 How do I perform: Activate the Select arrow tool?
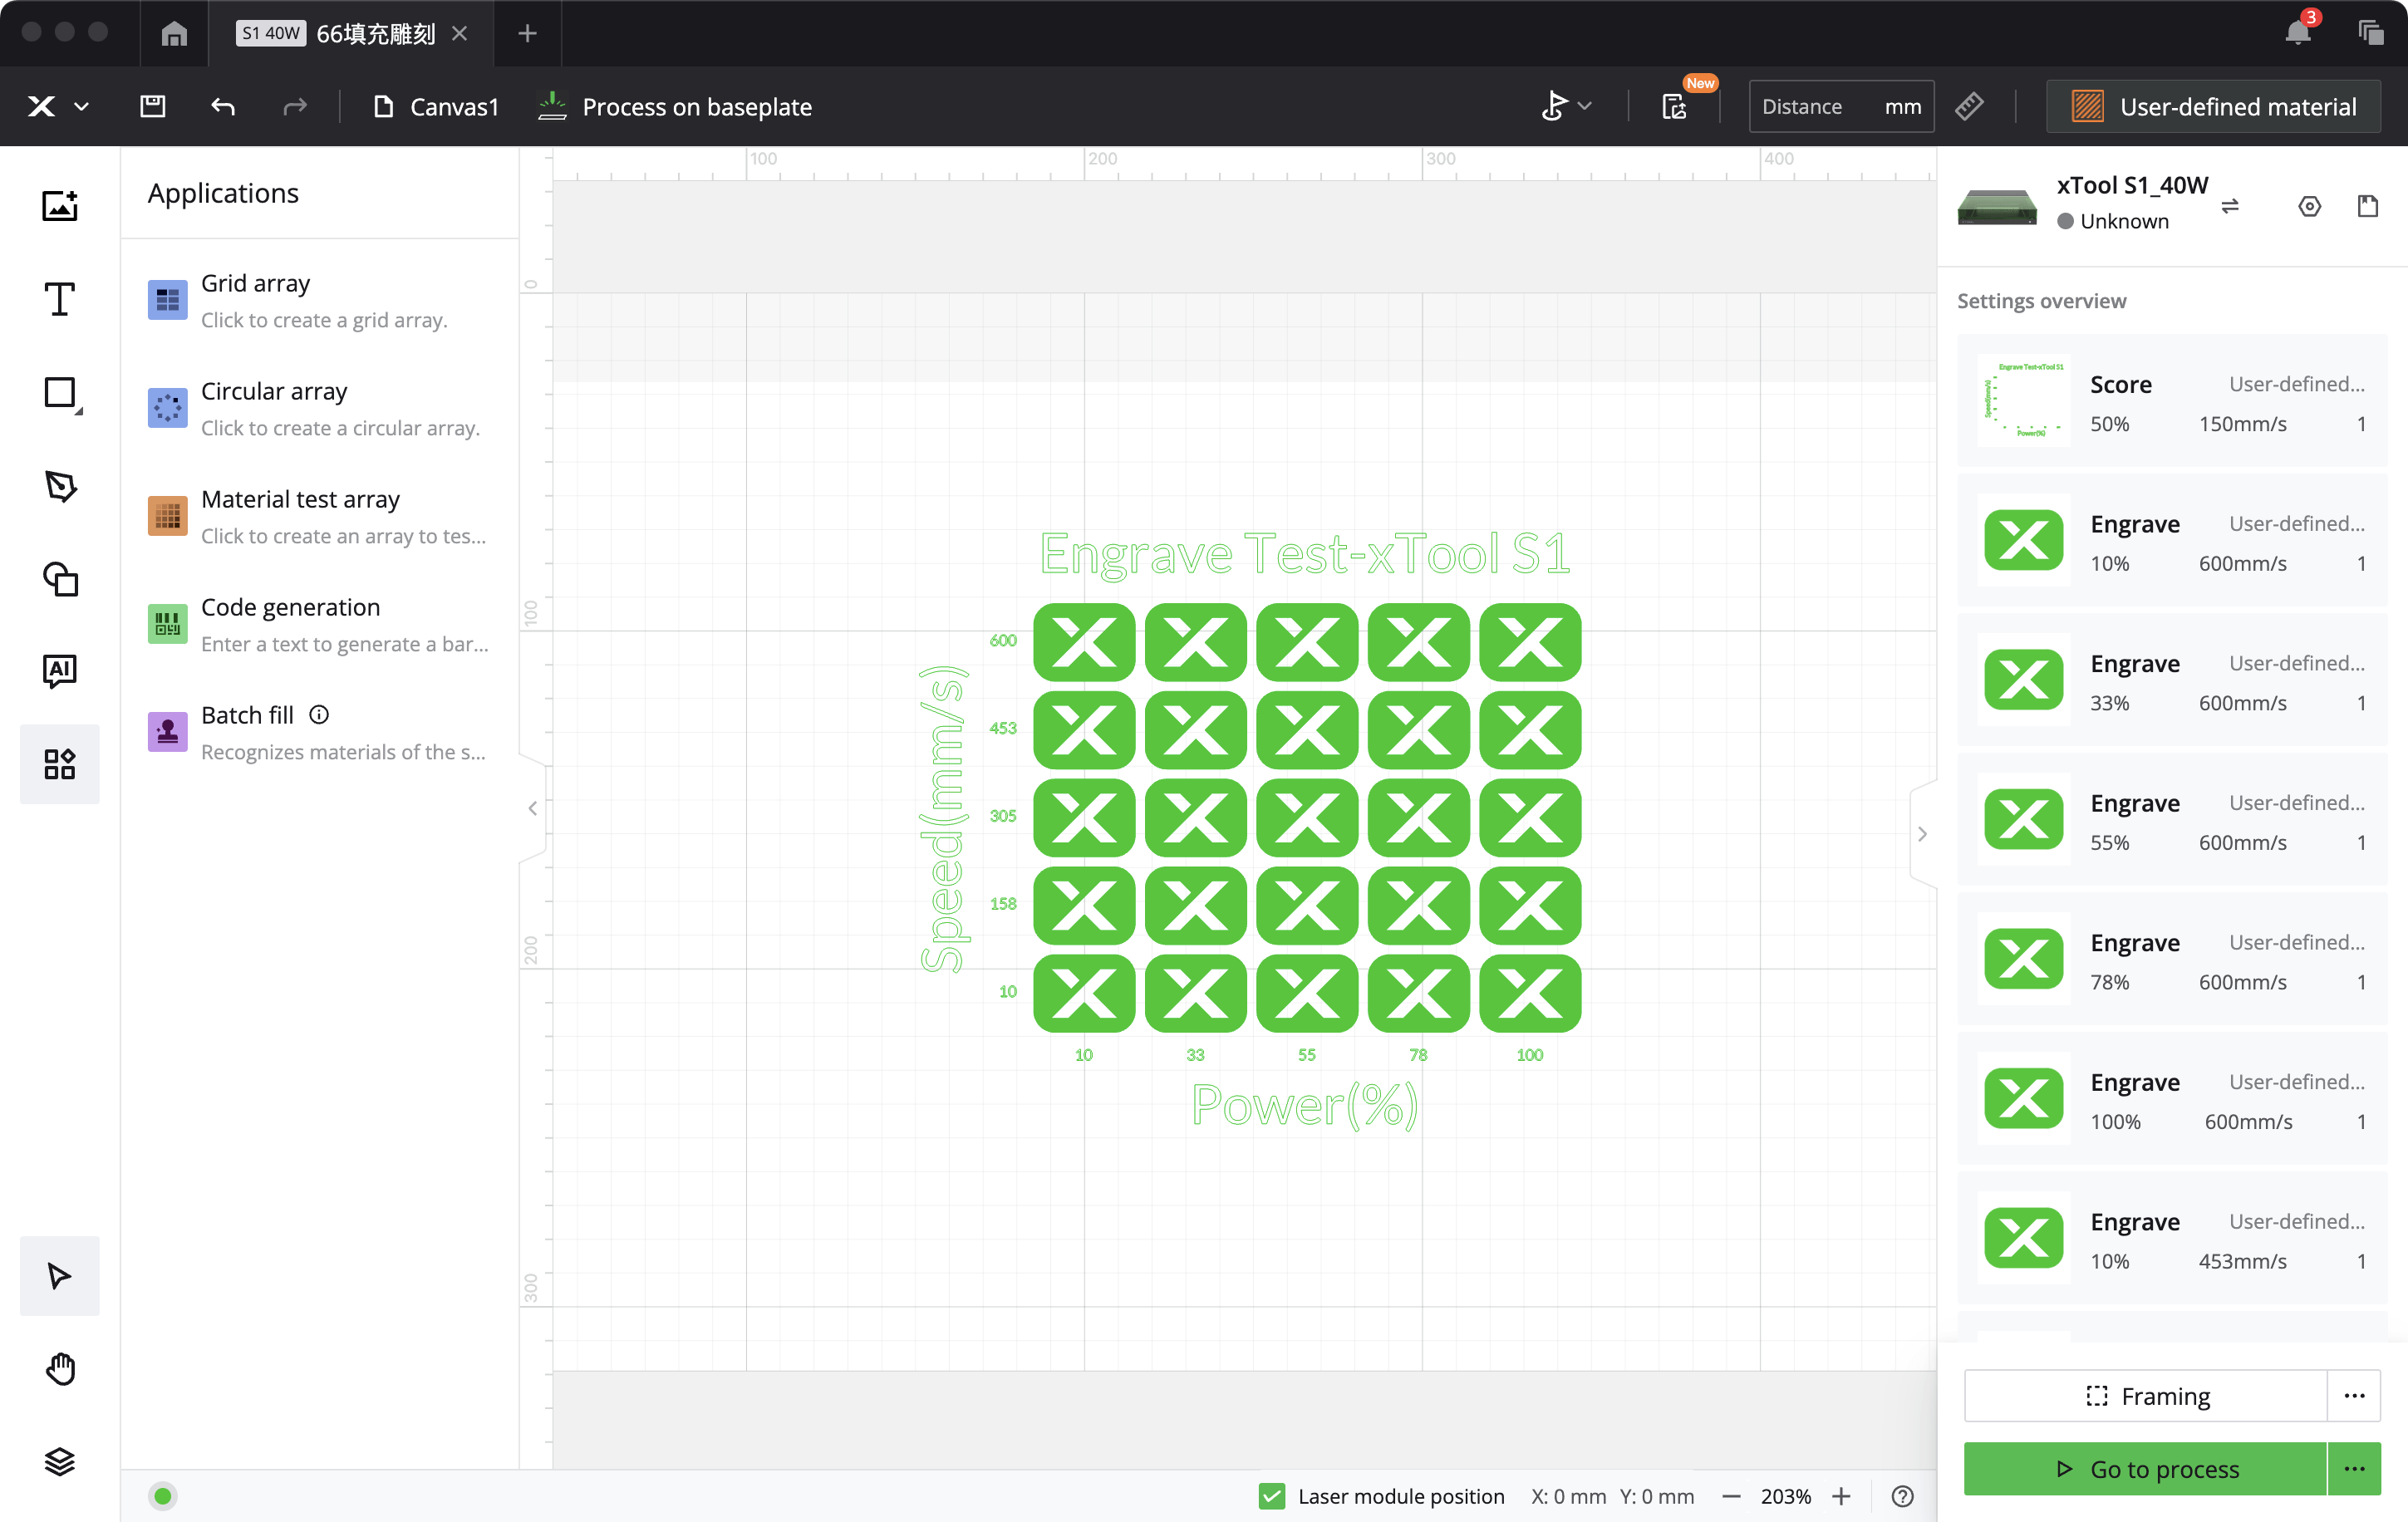click(60, 1276)
